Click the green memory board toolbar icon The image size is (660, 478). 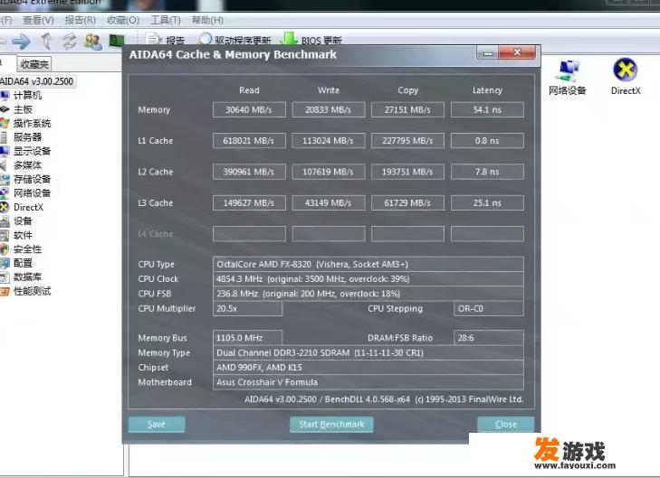click(x=117, y=41)
